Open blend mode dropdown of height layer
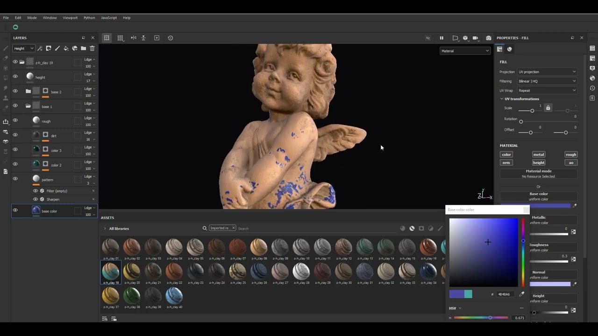Screen dimensions: 598x336 [x=89, y=74]
